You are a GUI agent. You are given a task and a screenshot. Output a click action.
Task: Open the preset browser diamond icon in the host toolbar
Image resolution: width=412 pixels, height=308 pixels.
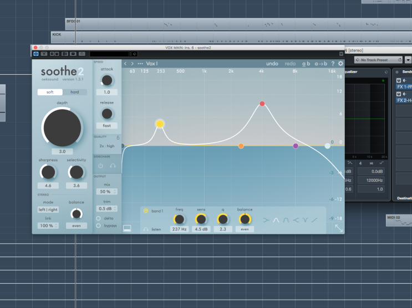click(135, 54)
